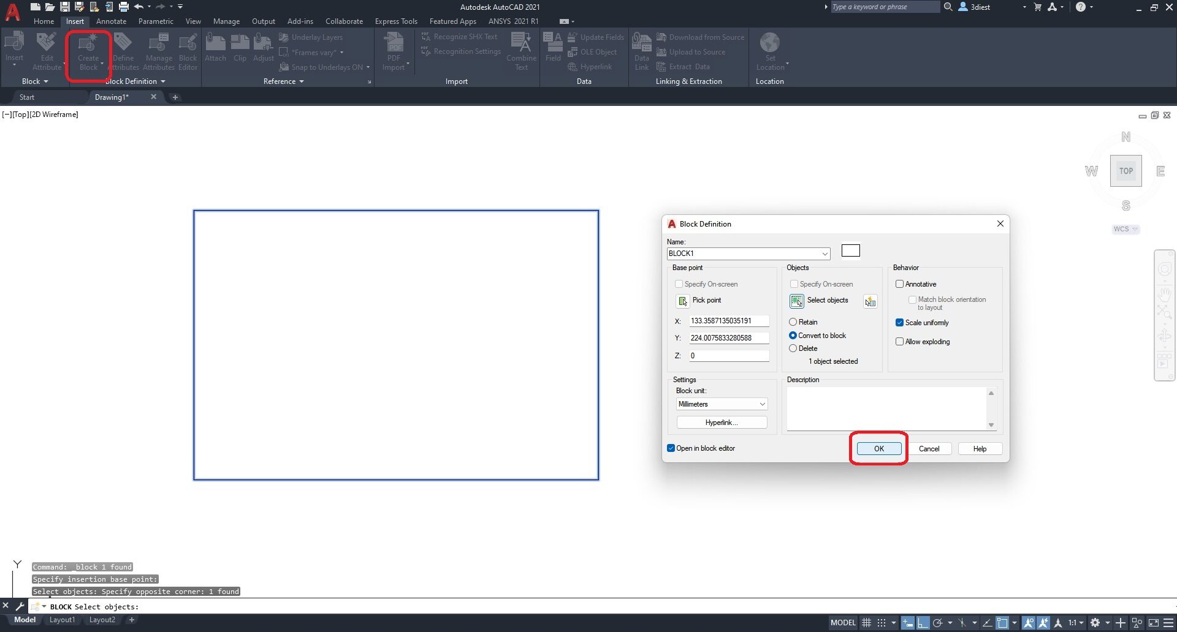Click the Select objects icon in the dialog
This screenshot has height=632, width=1177.
pos(797,301)
